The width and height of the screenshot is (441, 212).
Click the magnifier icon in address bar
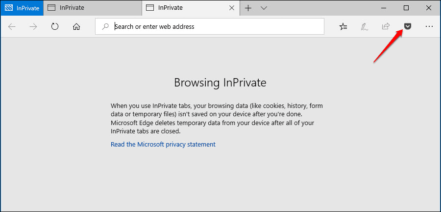point(105,27)
